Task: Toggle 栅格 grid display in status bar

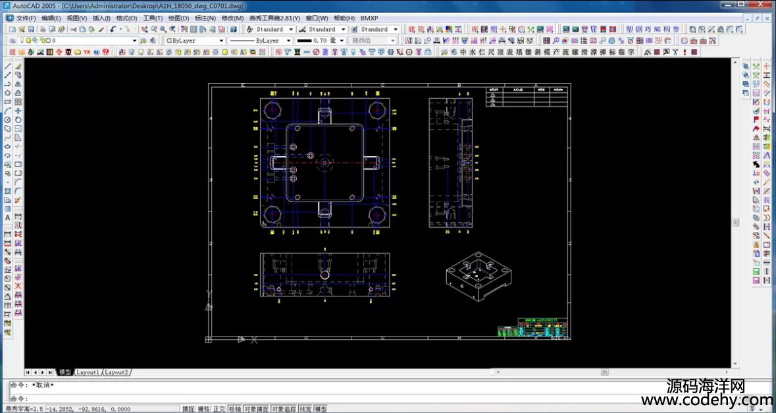Action: pyautogui.click(x=203, y=409)
